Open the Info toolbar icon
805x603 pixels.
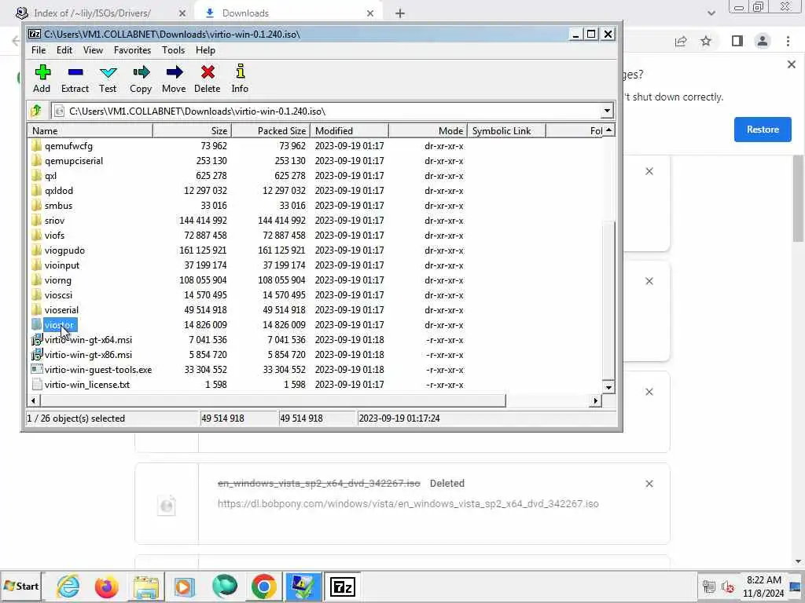click(240, 79)
